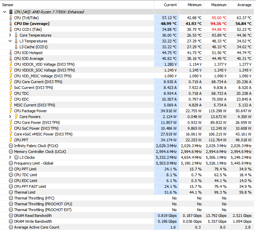256x232 pixels.
Task: Expand the L3 Clocks group
Action: pyautogui.click(x=10, y=157)
